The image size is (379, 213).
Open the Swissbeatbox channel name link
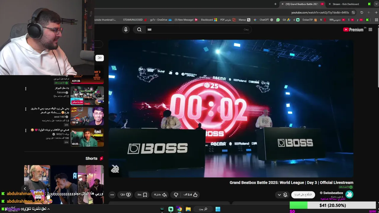point(333,193)
